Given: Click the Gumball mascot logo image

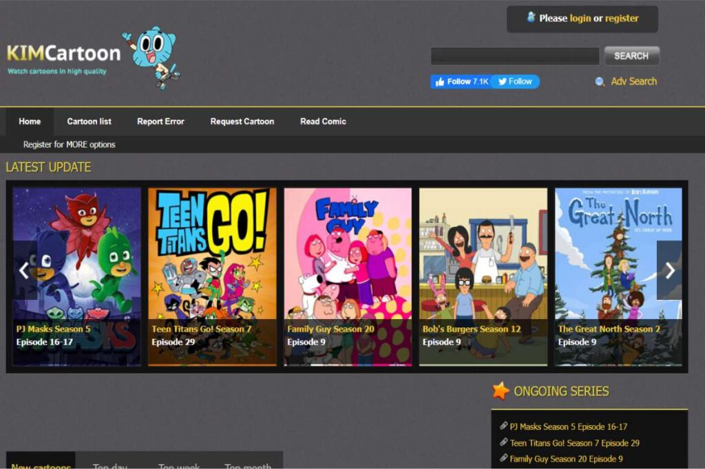Looking at the screenshot, I should [x=151, y=58].
